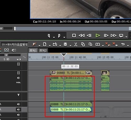Image resolution: width=131 pixels, height=120 pixels.
Task: Click the Stop playback button
Action: tap(74, 36)
